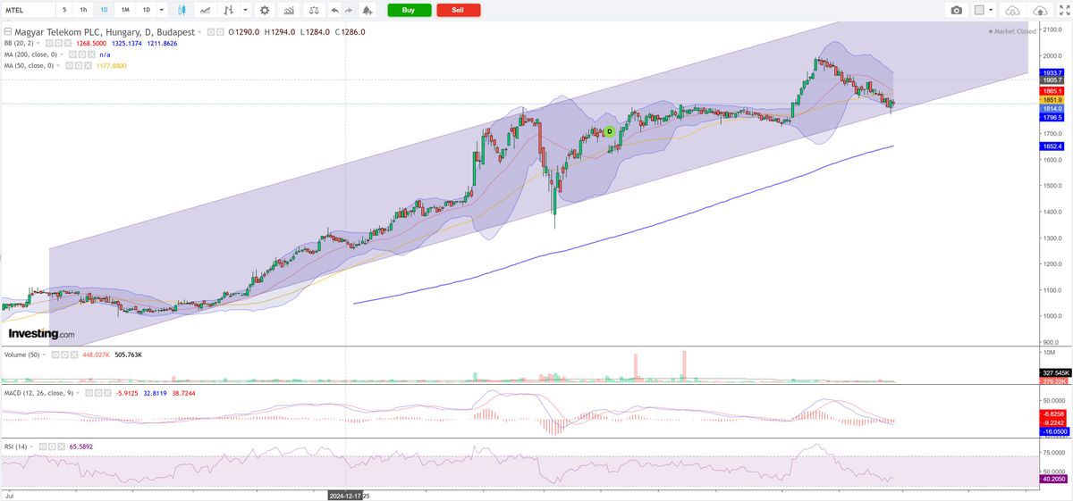
Task: Open the candlestick chart style selector
Action: pyautogui.click(x=182, y=10)
